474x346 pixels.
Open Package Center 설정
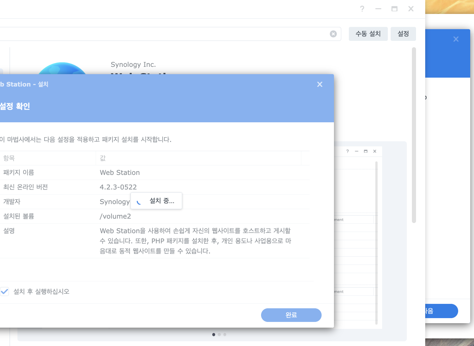403,34
